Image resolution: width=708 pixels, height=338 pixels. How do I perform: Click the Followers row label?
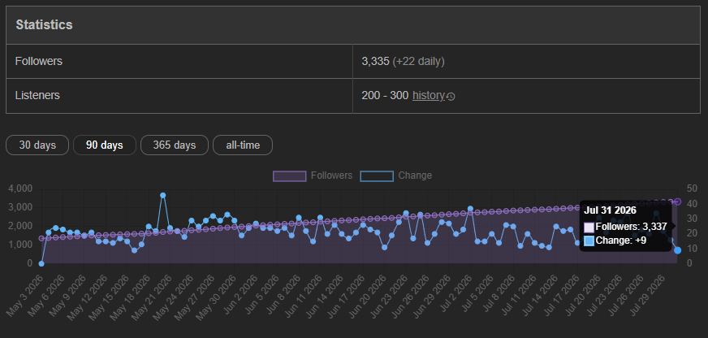pos(39,61)
